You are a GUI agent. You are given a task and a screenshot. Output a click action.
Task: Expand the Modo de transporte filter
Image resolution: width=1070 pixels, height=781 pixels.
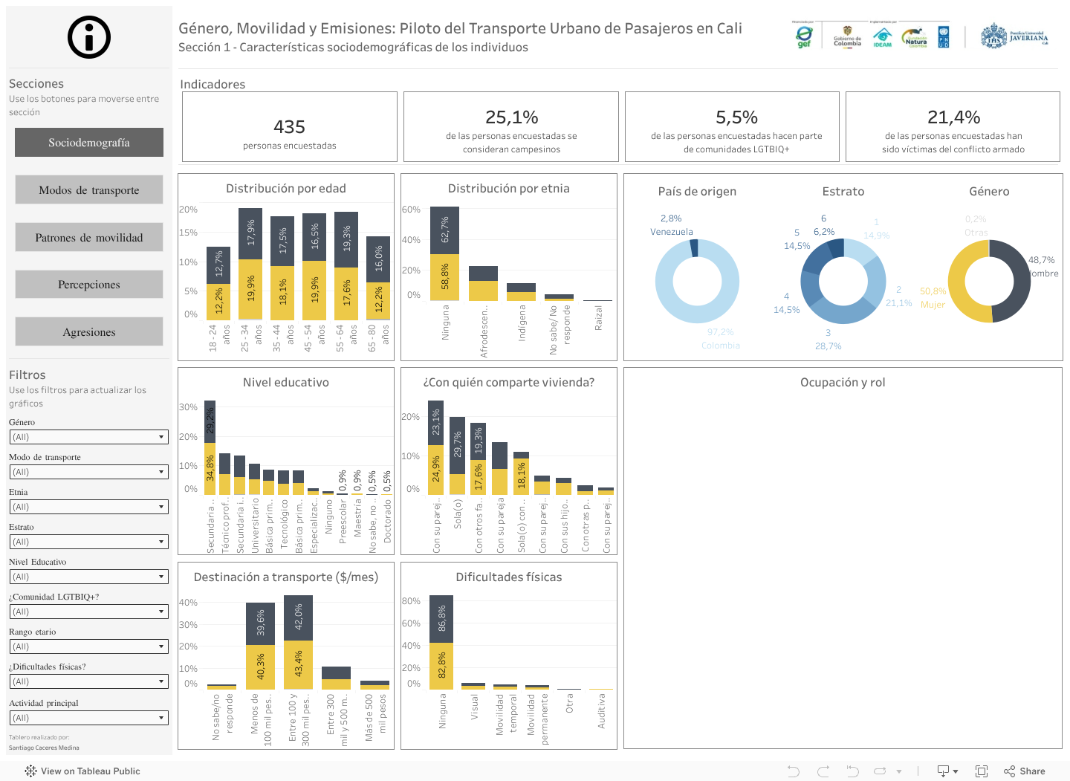pos(88,472)
